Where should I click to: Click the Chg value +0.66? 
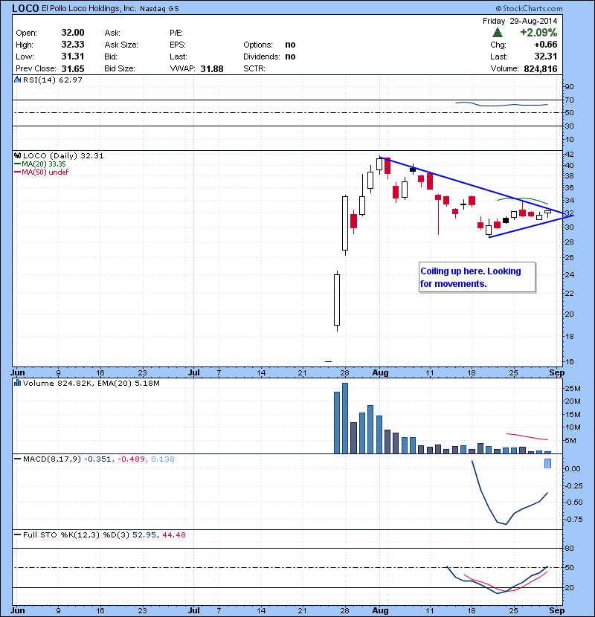(x=546, y=45)
